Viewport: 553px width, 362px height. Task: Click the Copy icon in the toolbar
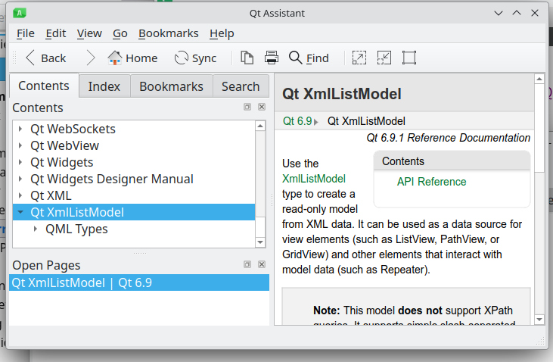coord(247,58)
